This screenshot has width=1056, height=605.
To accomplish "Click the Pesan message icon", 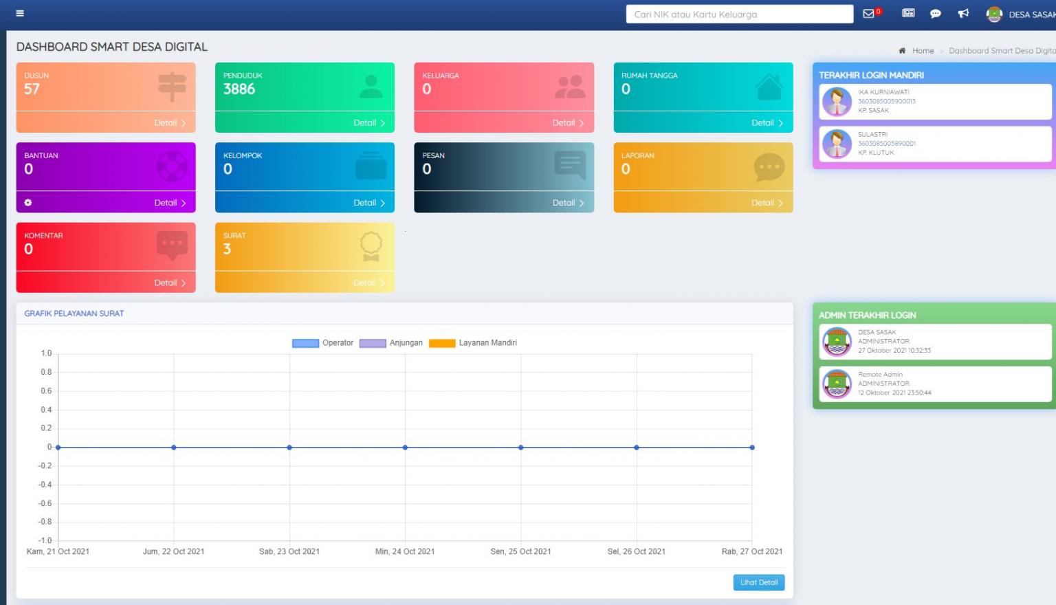I will pyautogui.click(x=570, y=166).
